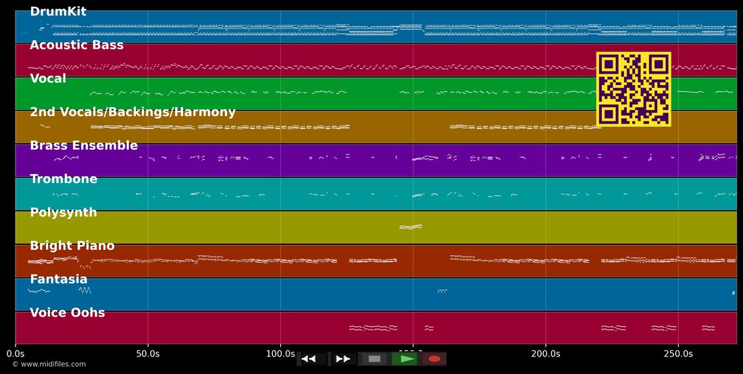Open the www.midifiles.com copyright link
The height and width of the screenshot is (374, 743).
[49, 364]
